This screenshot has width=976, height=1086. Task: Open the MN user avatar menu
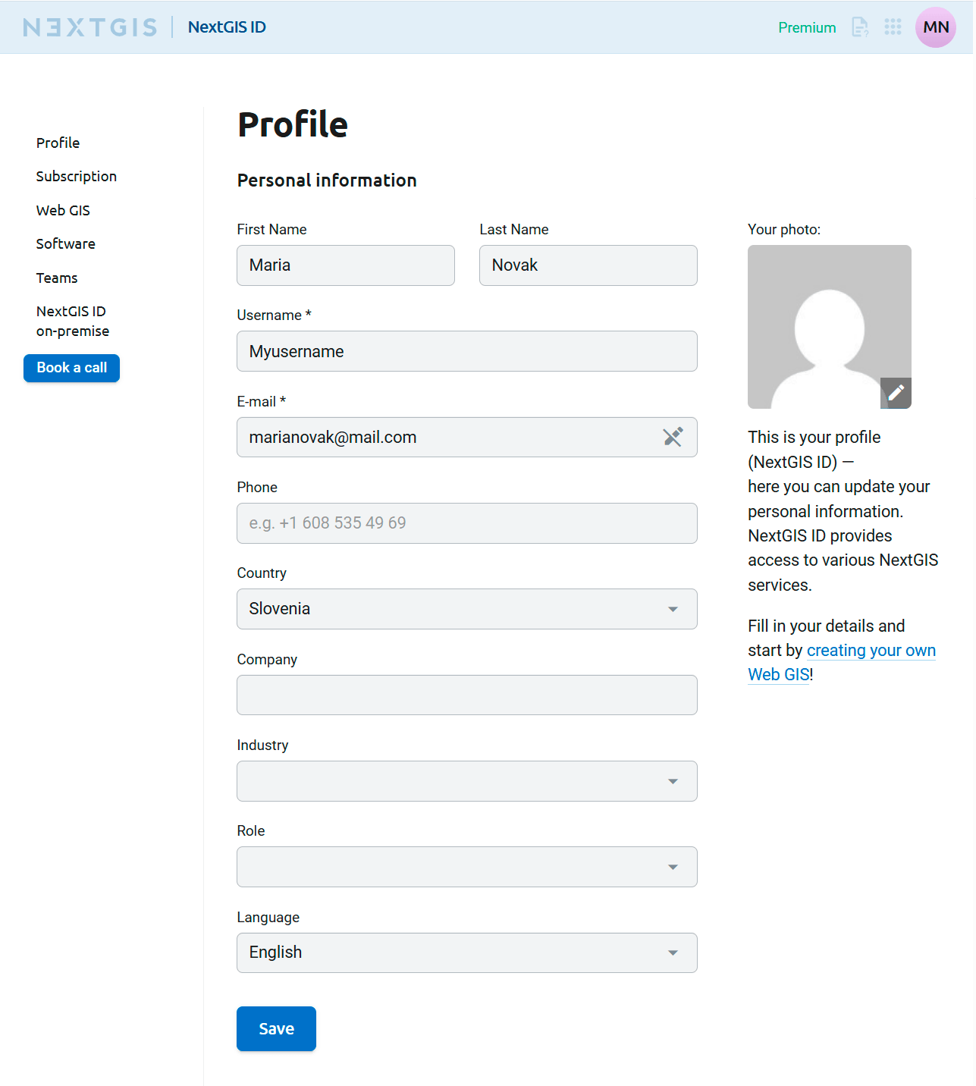point(935,27)
